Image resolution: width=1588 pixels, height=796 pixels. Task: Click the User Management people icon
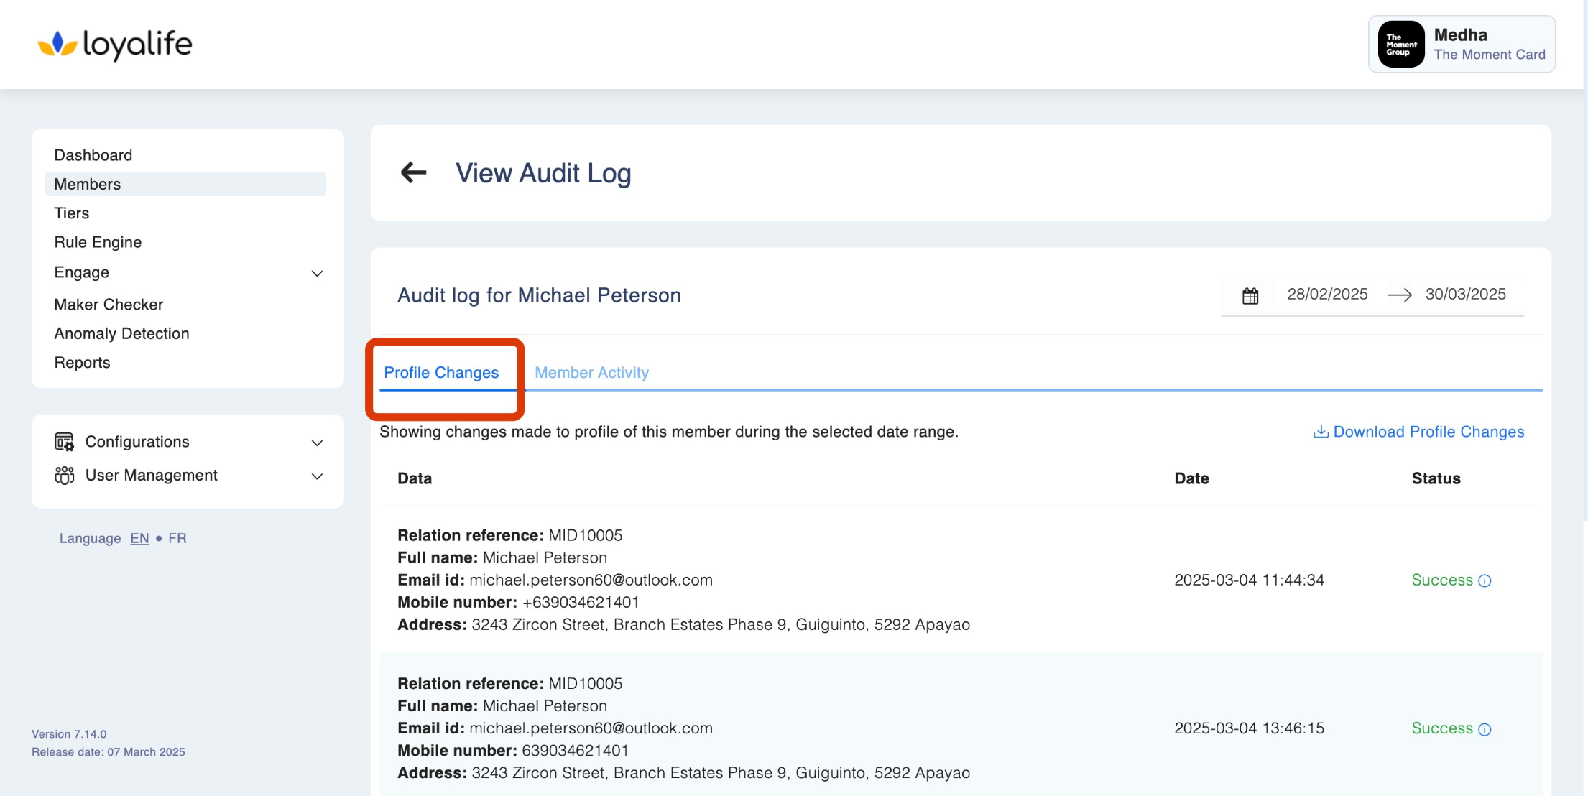click(64, 476)
